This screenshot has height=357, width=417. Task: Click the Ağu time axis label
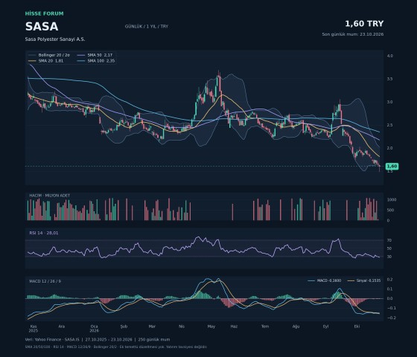(x=296, y=327)
